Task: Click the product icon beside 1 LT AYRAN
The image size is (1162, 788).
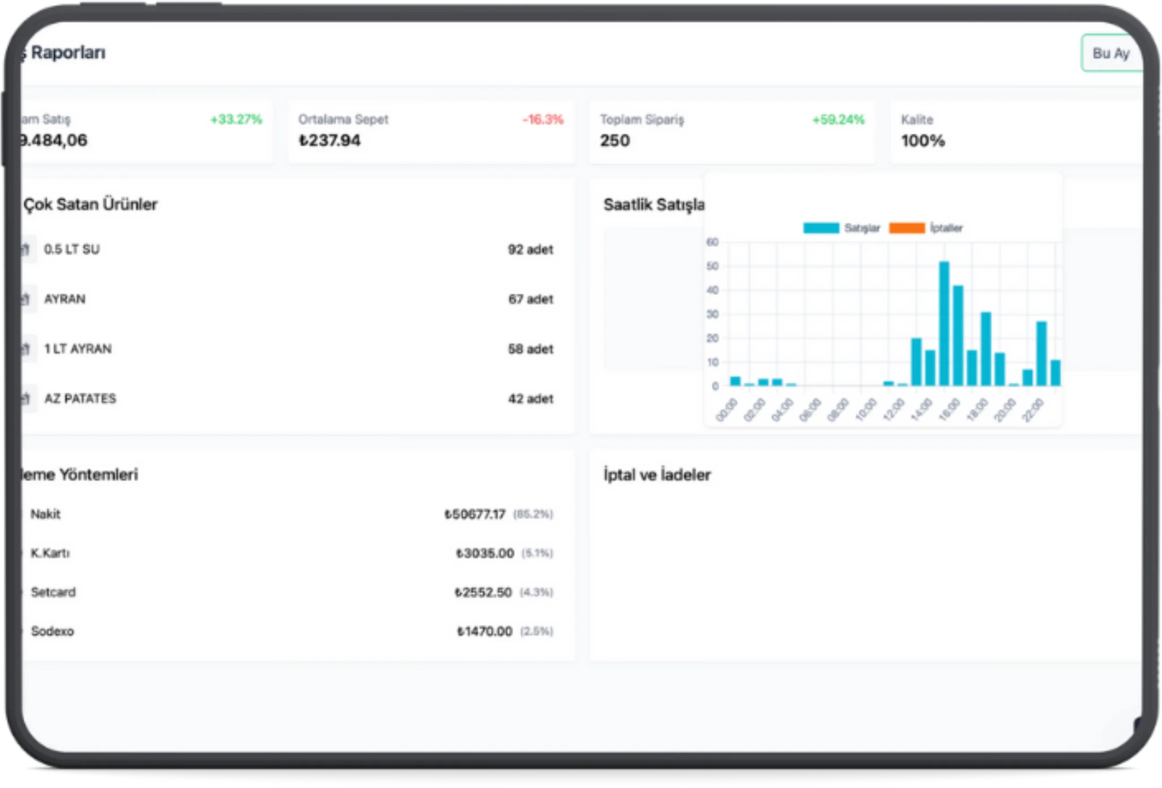Action: (x=27, y=349)
